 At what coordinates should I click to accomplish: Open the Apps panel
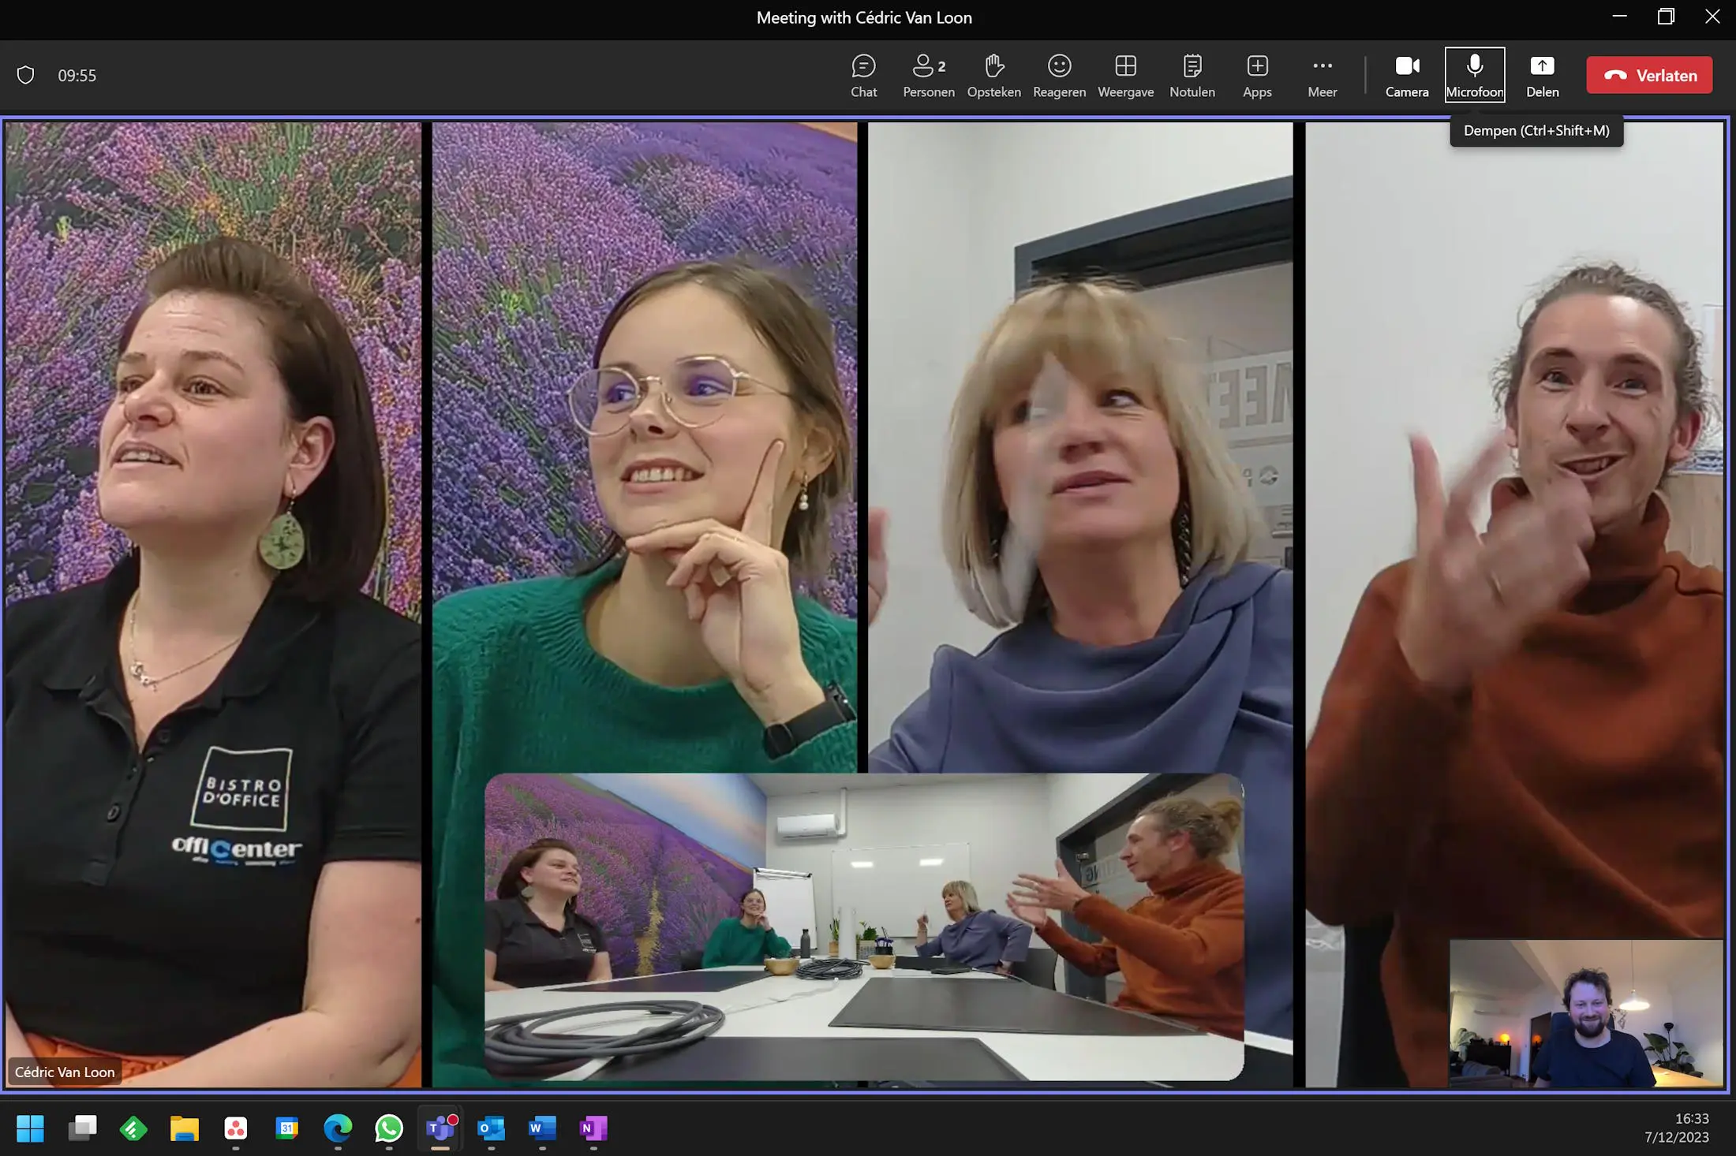[1257, 76]
